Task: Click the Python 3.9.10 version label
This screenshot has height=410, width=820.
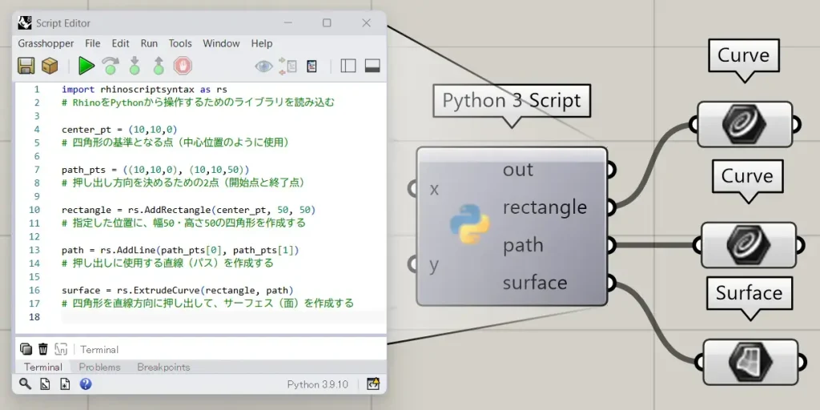Action: [317, 384]
